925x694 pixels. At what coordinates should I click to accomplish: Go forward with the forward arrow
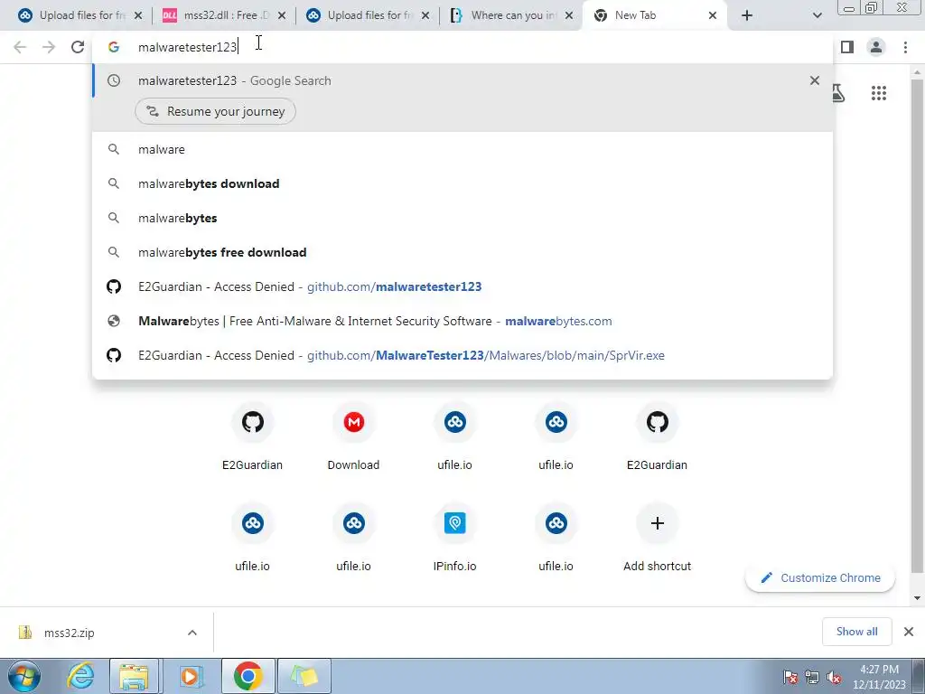[x=49, y=47]
